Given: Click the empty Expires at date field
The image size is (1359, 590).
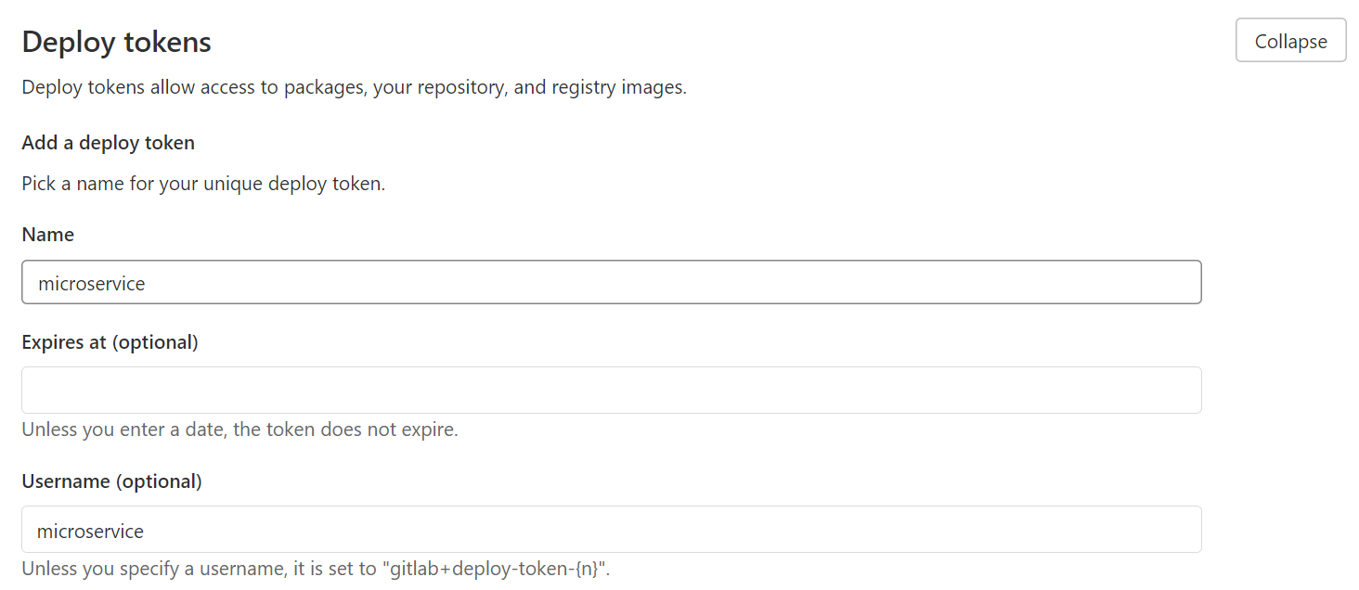Looking at the screenshot, I should 611,390.
